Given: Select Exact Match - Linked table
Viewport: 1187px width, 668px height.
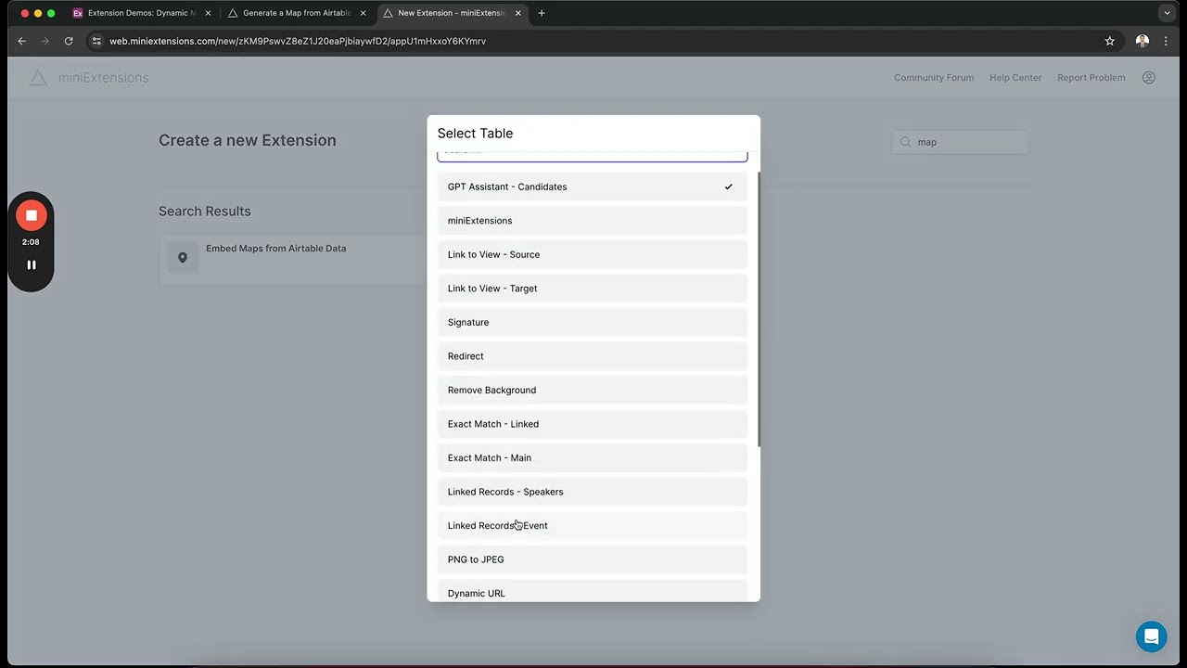Looking at the screenshot, I should tap(593, 424).
